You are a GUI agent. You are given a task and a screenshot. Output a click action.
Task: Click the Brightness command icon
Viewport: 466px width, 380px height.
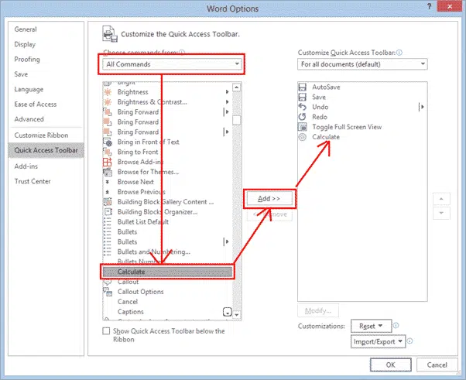[x=108, y=92]
